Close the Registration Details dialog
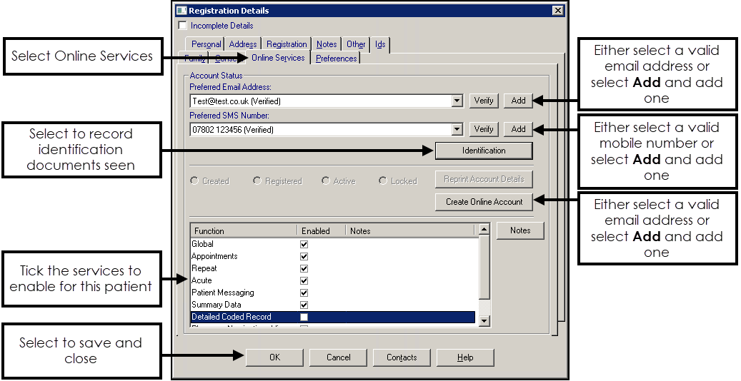 coord(558,11)
